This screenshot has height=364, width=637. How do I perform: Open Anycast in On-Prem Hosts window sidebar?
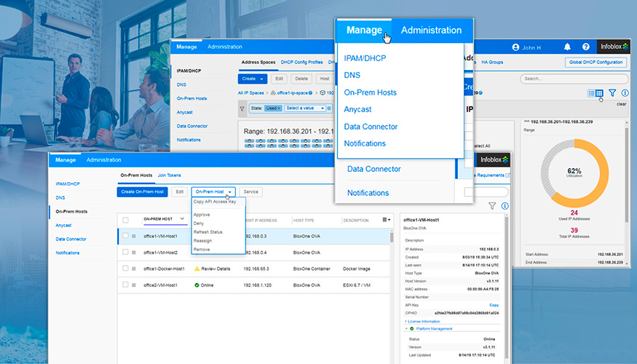click(x=63, y=225)
